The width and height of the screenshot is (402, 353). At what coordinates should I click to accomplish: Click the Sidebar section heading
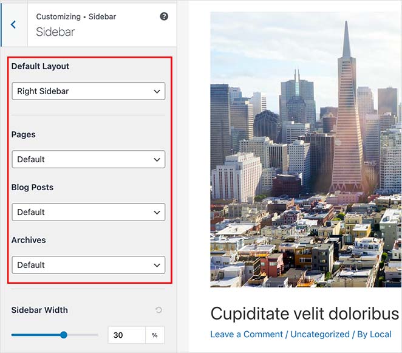point(55,32)
